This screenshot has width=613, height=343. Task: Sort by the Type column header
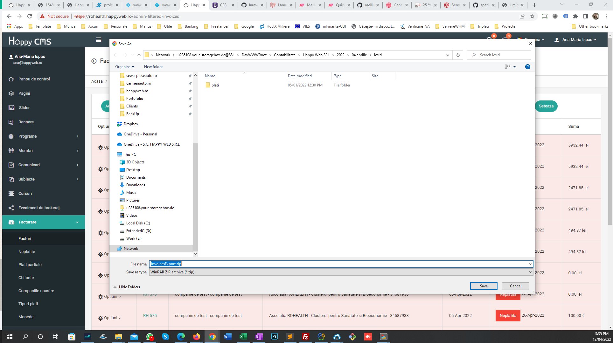coord(338,76)
